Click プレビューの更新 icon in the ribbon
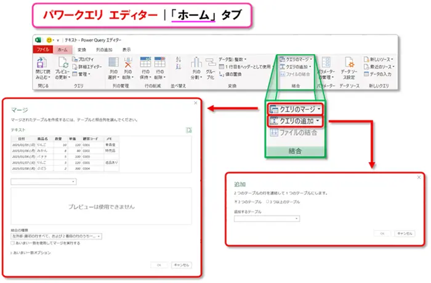Image resolution: width=431 pixels, height=283 pixels. pos(63,63)
